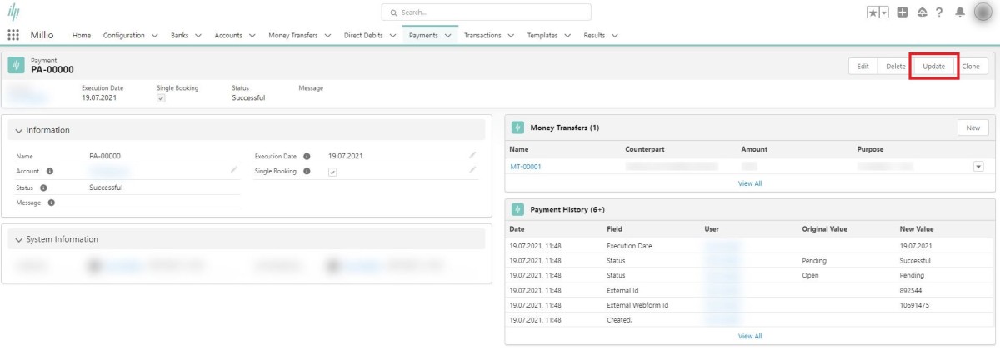Go to the Home tab
The height and width of the screenshot is (350, 1000).
click(x=82, y=36)
